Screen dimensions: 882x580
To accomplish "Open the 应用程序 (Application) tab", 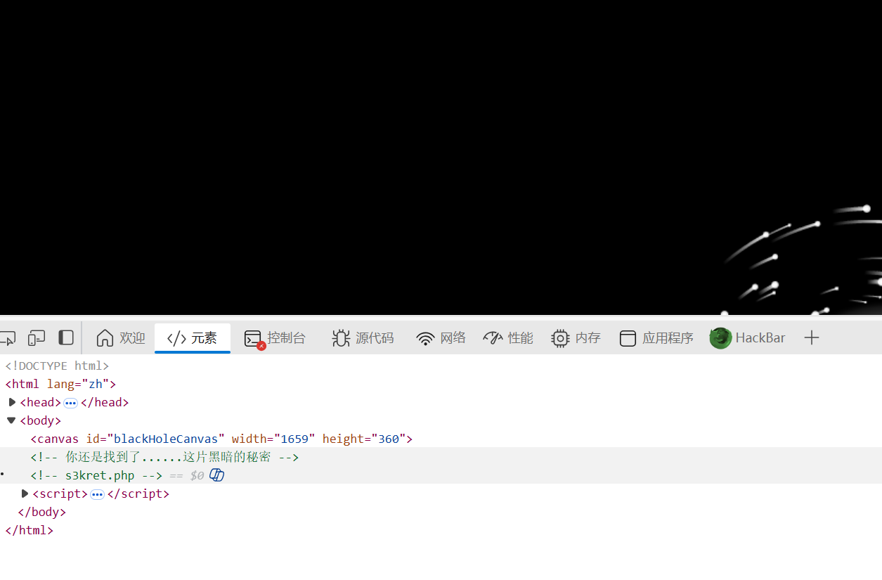I will 656,338.
